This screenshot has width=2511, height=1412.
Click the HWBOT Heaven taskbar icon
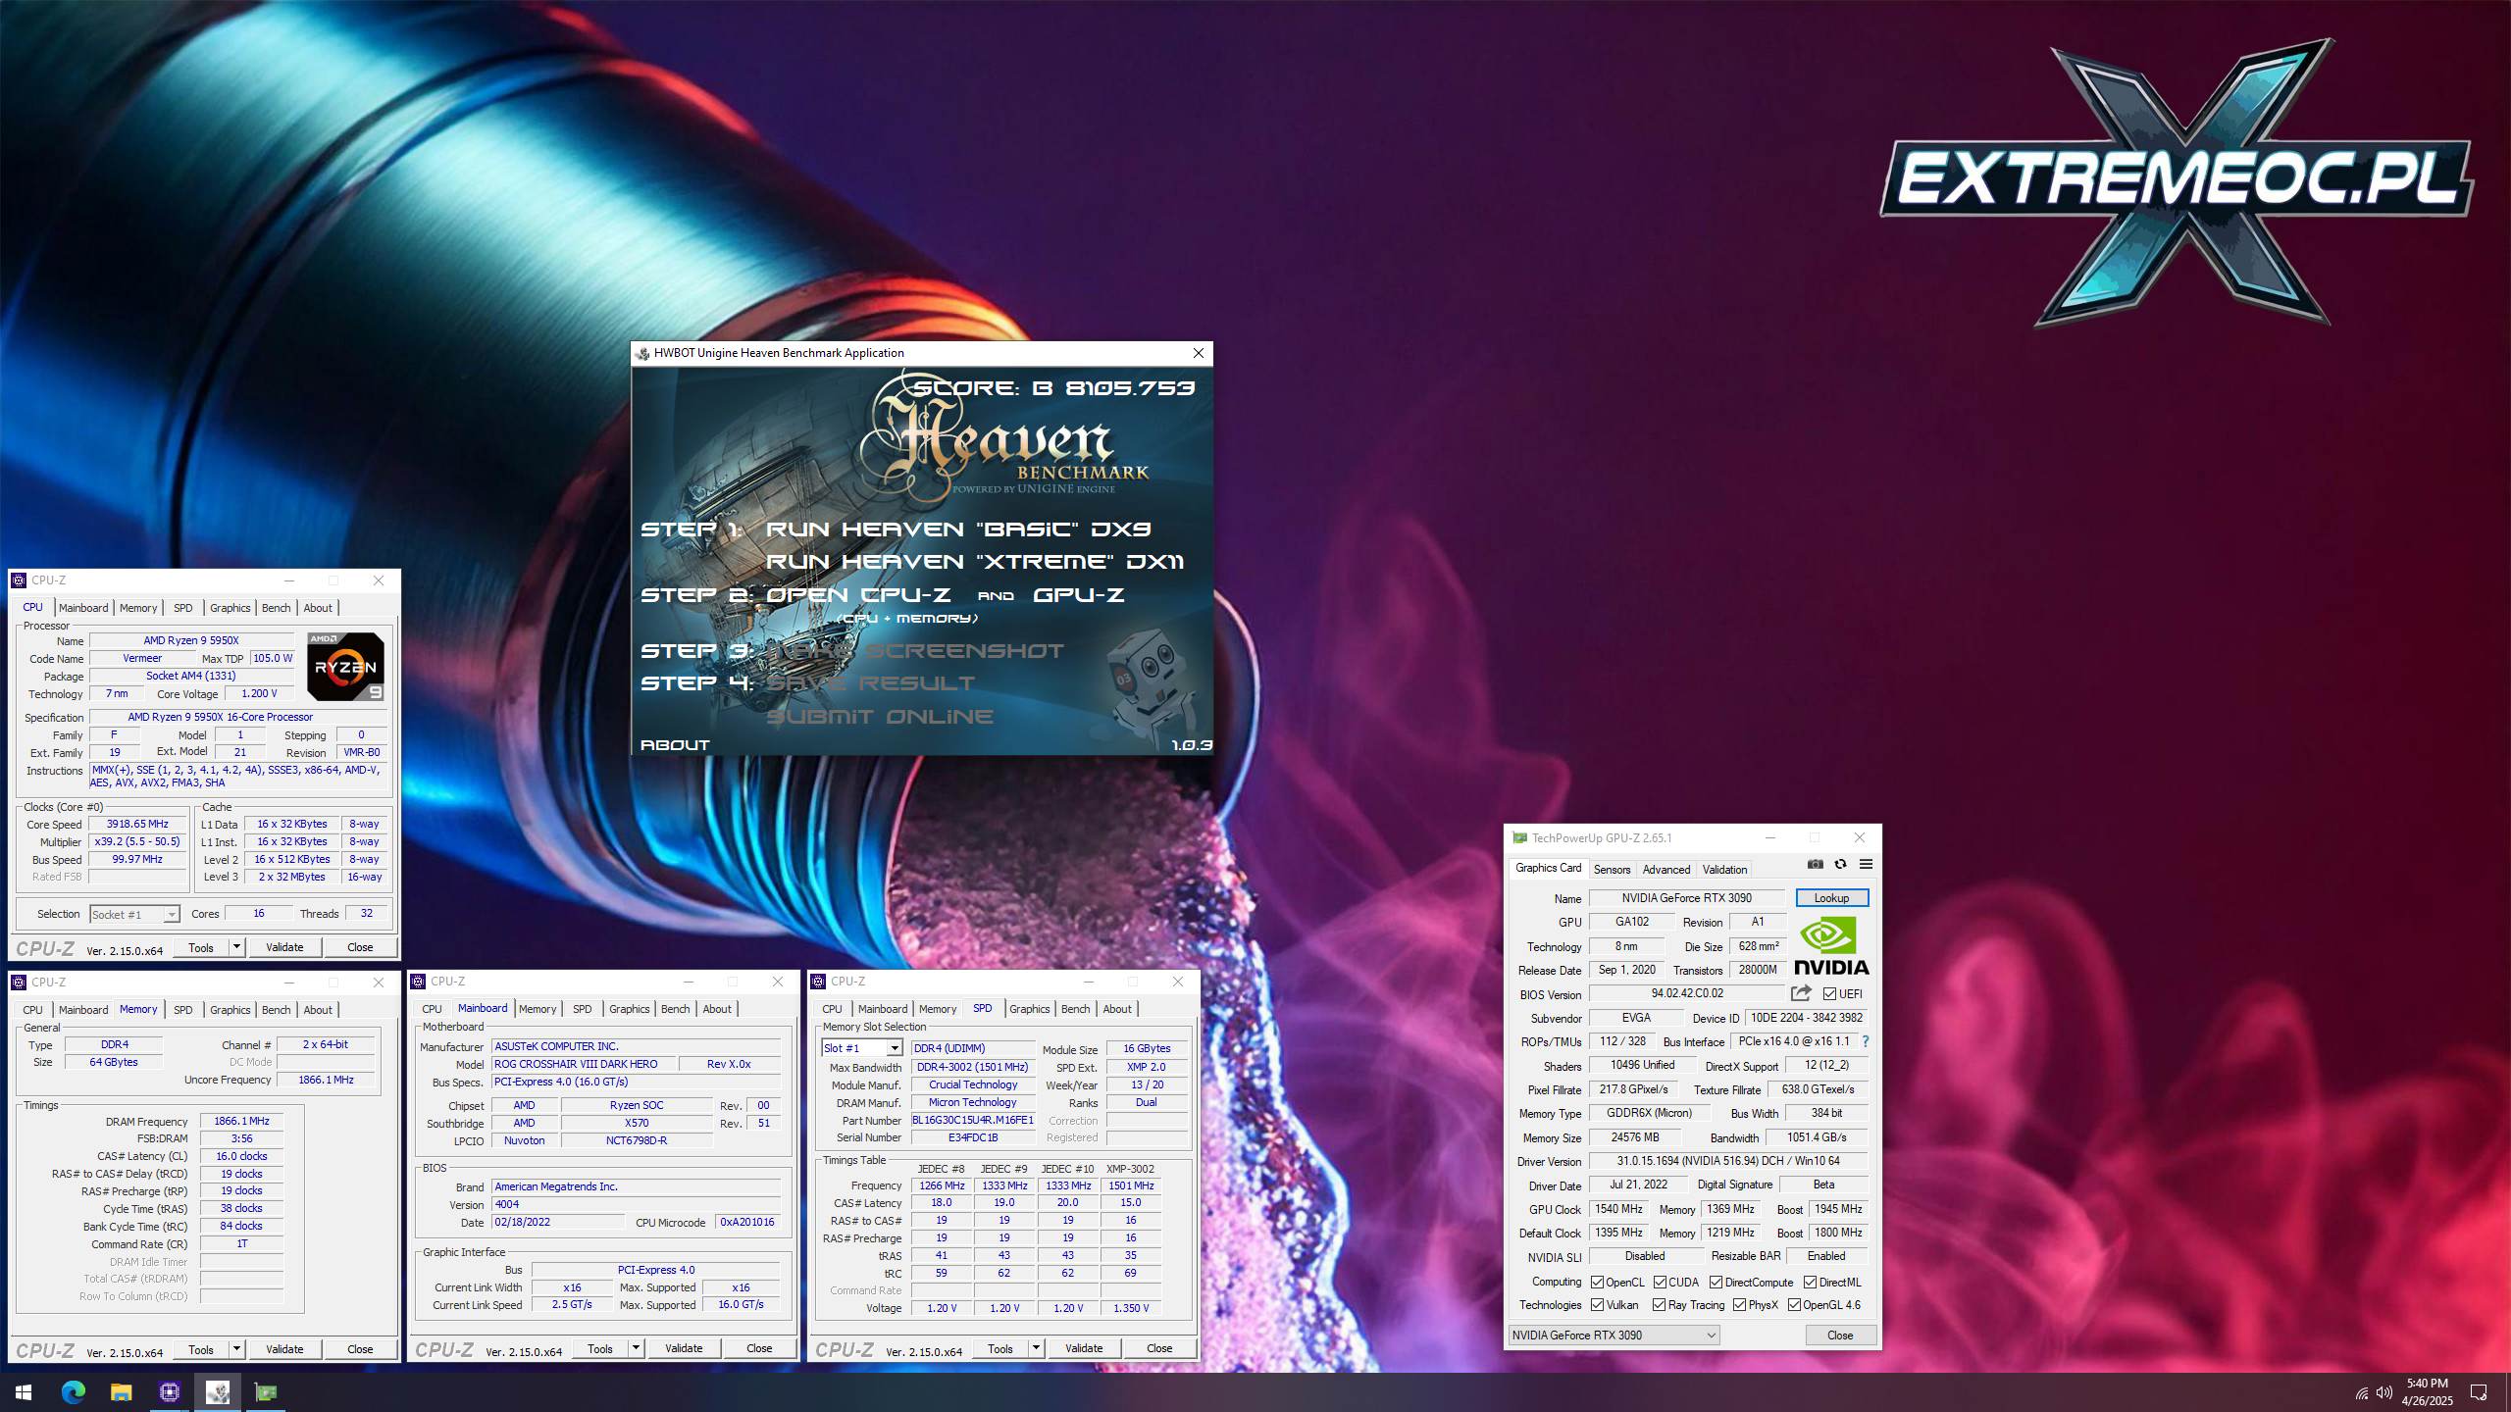217,1392
